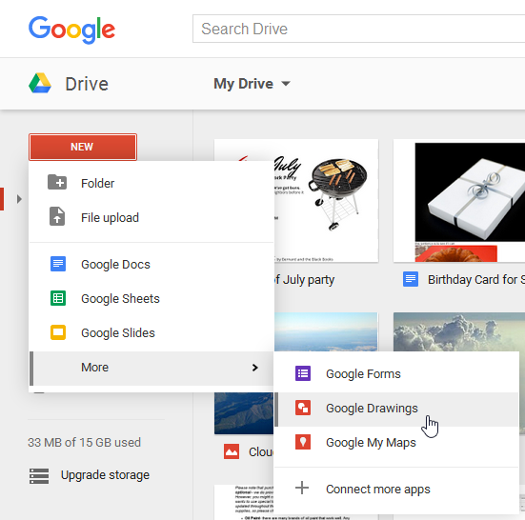Click into the Search Drive field
This screenshot has height=520, width=525.
point(358,29)
